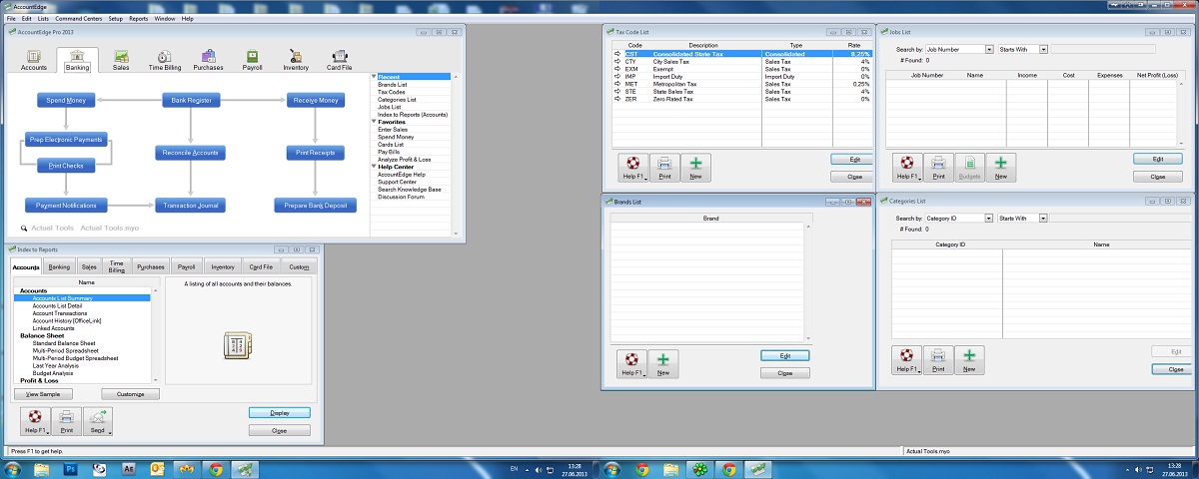Click Help F1 in Brands List window
1199x479 pixels.
[x=631, y=364]
